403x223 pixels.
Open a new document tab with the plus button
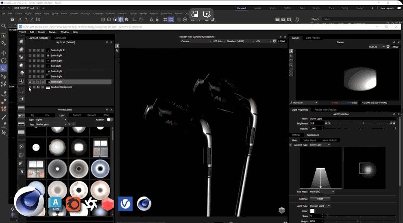pyautogui.click(x=43, y=8)
